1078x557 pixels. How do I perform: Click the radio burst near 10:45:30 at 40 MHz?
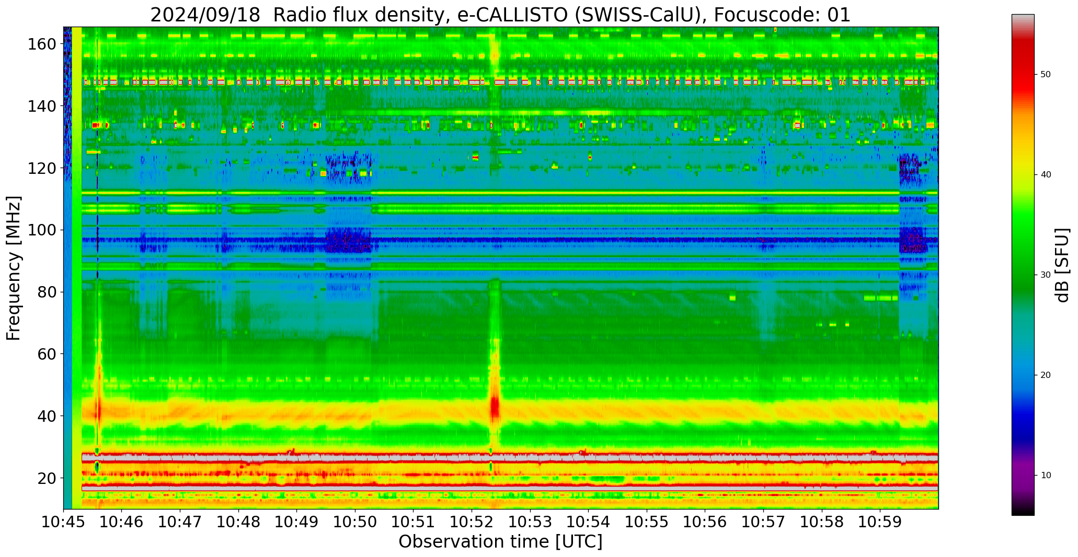coord(97,407)
